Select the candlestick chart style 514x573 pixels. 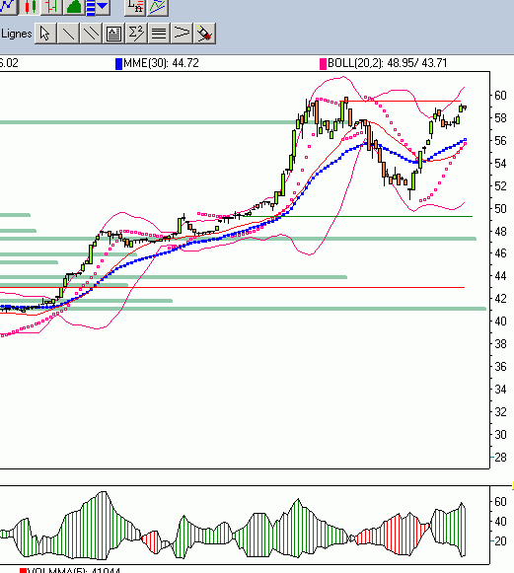[x=30, y=7]
